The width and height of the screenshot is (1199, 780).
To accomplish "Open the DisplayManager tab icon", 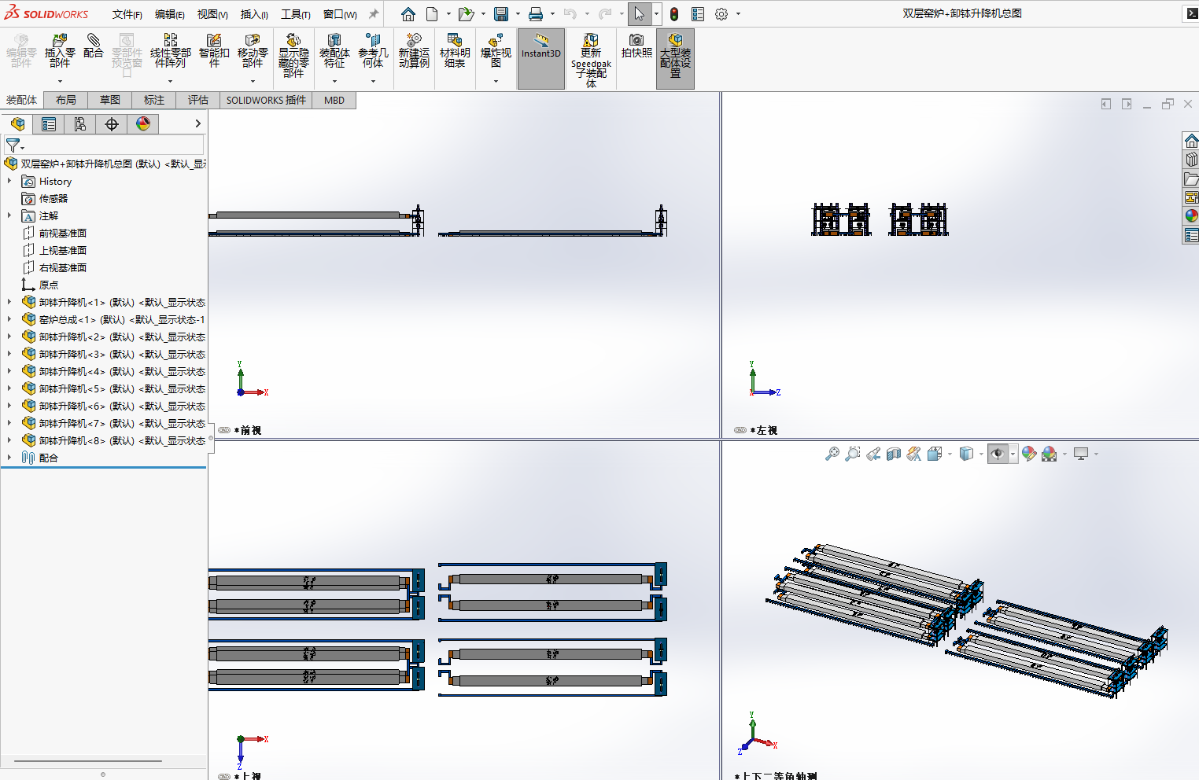I will 143,124.
